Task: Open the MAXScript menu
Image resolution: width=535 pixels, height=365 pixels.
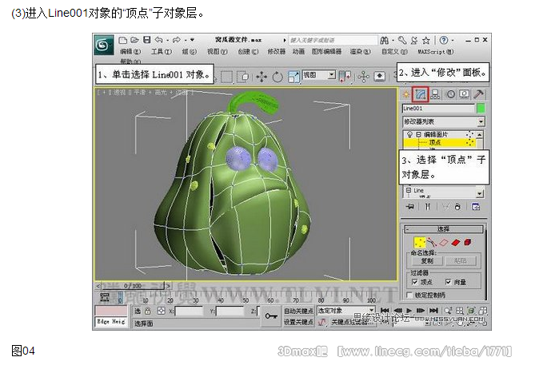Action: click(x=435, y=52)
